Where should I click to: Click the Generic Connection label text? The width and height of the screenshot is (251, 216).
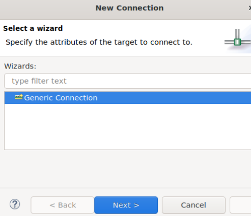click(x=61, y=98)
